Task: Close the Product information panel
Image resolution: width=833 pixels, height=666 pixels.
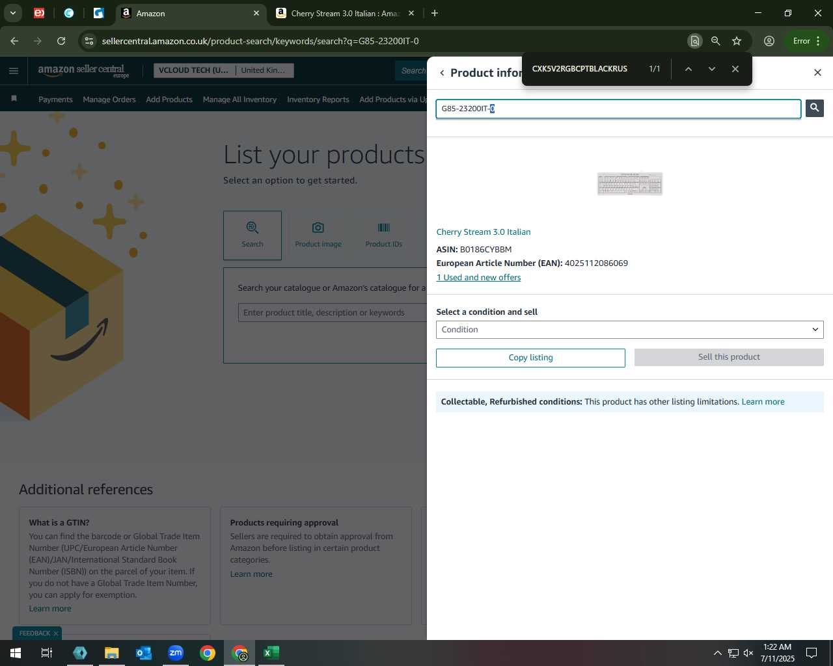Action: coord(817,72)
